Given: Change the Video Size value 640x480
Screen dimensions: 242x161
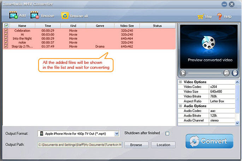Looking at the screenshot, I should [x=222, y=91].
